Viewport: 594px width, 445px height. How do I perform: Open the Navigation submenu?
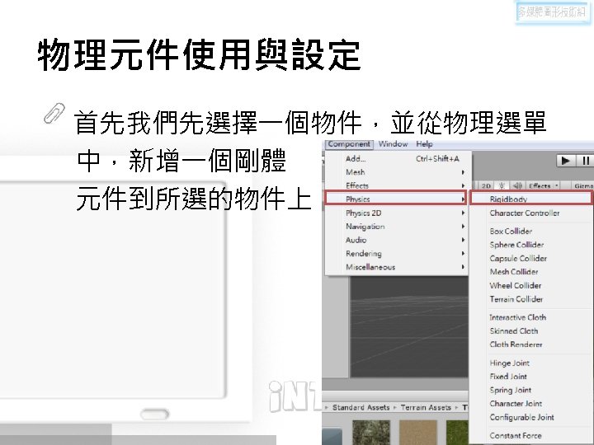[397, 227]
